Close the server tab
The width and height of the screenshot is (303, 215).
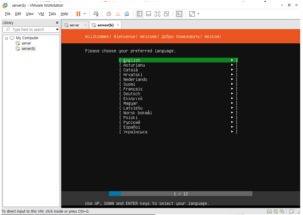coord(85,25)
